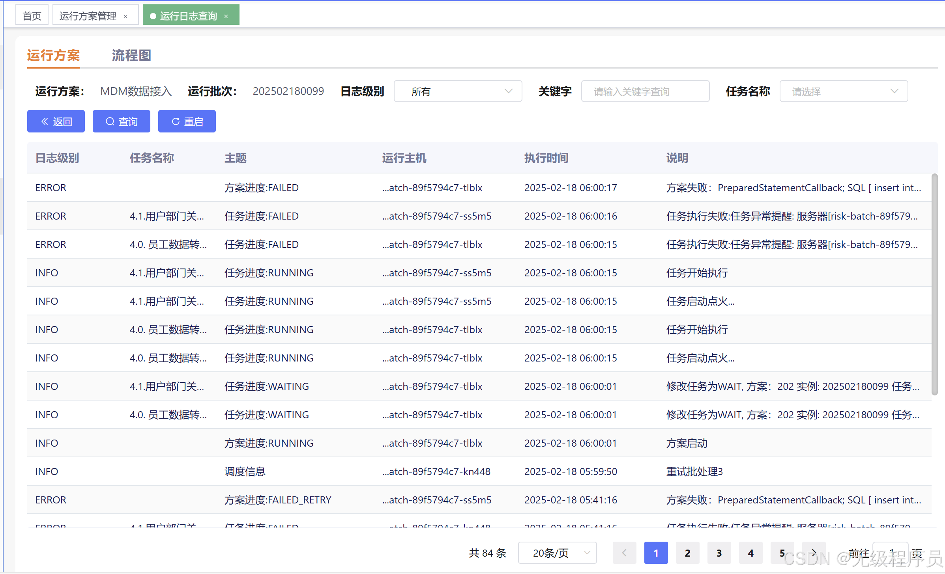The image size is (945, 574).
Task: Go to next page arrow
Action: [814, 553]
